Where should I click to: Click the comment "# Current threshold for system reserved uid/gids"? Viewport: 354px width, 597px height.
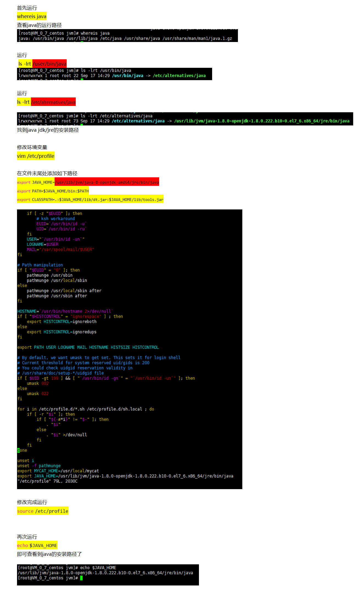83,363
